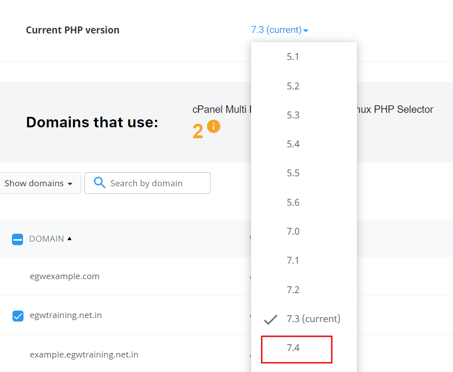Select PHP version 7.2
Viewport: 453px width, 372px height.
(293, 290)
